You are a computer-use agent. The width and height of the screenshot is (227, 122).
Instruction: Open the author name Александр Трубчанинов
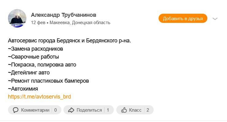point(63,15)
